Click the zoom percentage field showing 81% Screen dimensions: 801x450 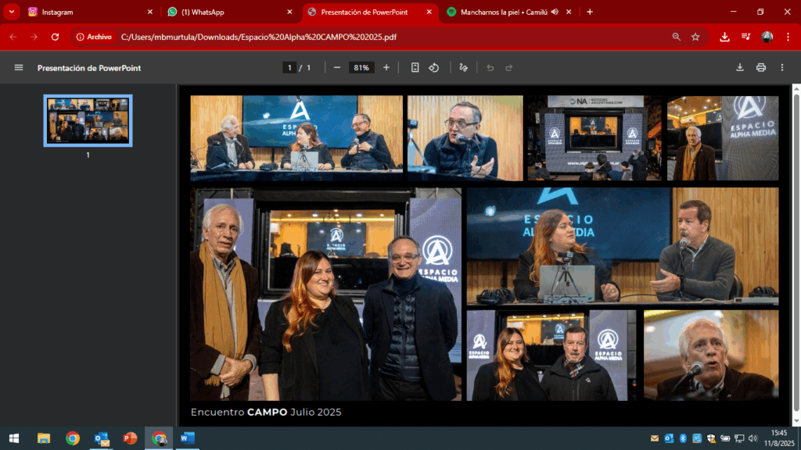361,68
